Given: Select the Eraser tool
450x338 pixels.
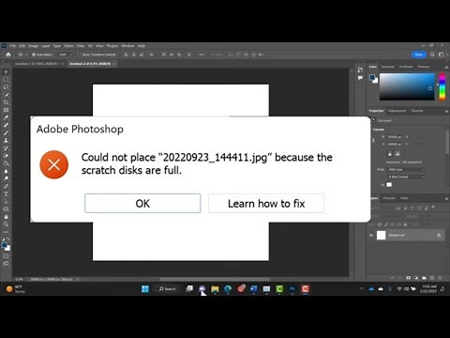Looking at the screenshot, I should coord(6,156).
